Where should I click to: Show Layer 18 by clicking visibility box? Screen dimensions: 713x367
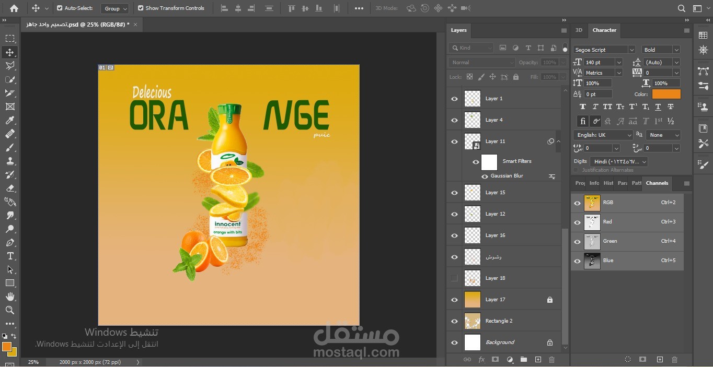point(454,278)
